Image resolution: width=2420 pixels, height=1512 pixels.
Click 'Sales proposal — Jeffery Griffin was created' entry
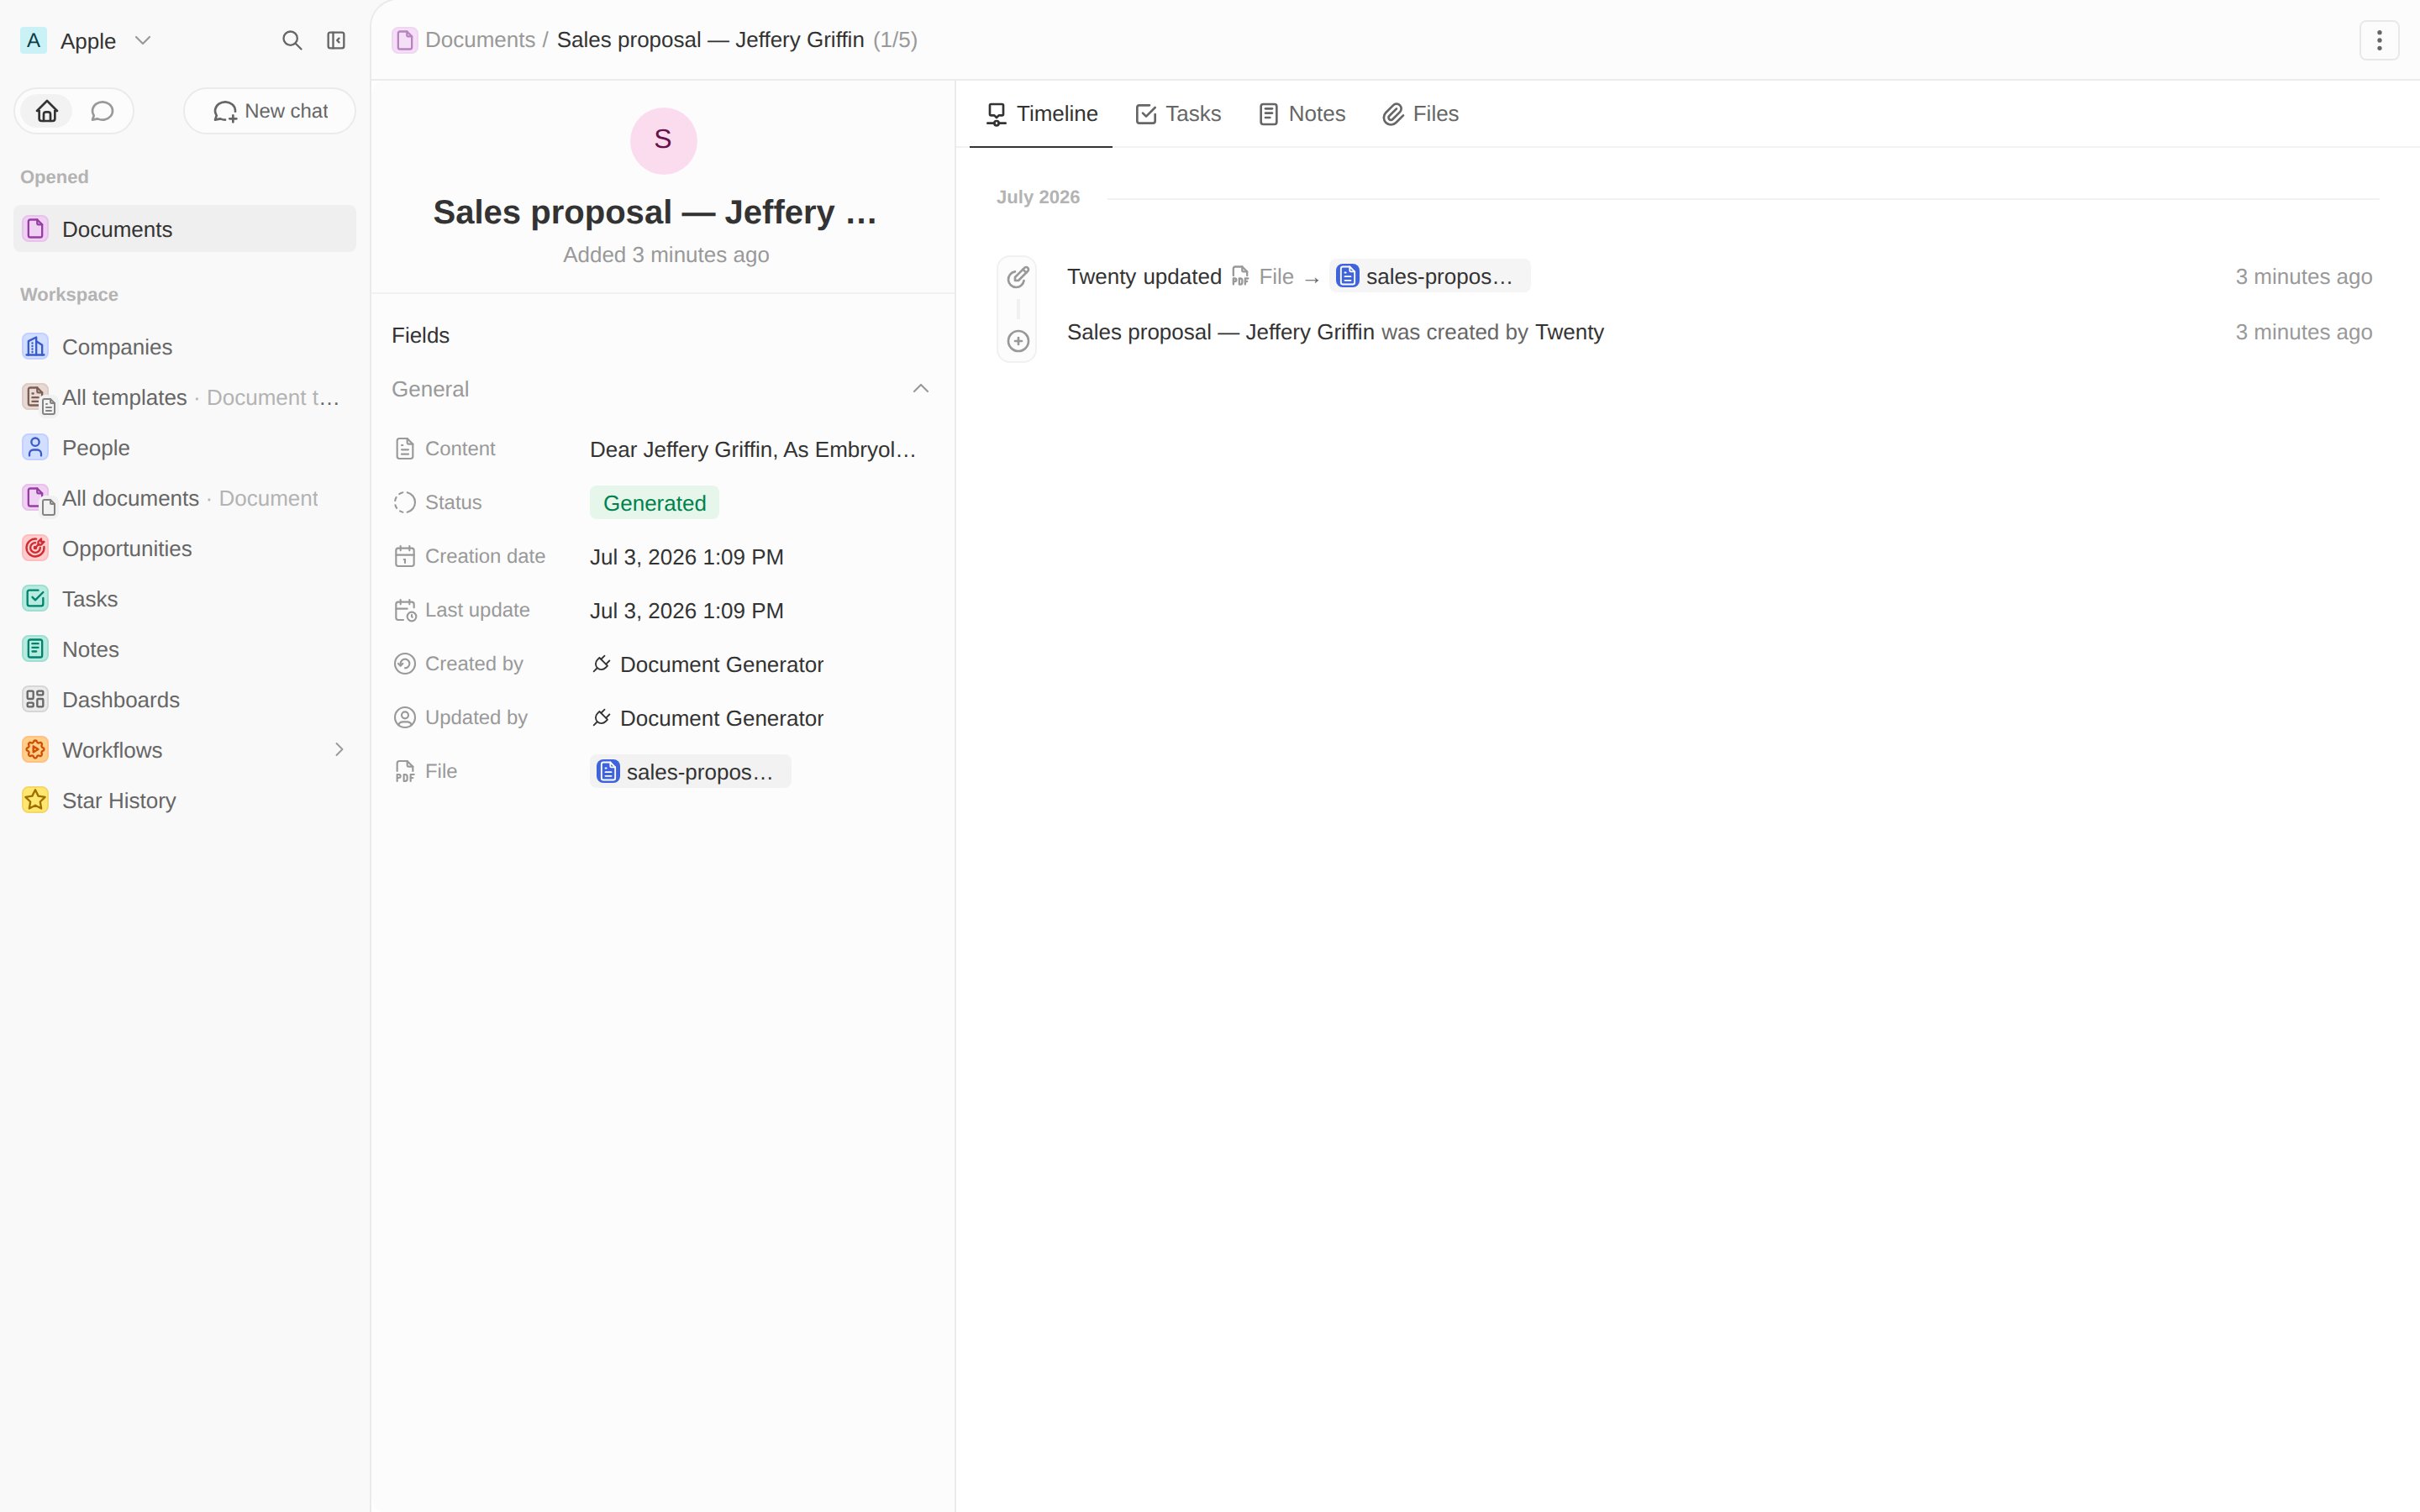[x=1335, y=332]
